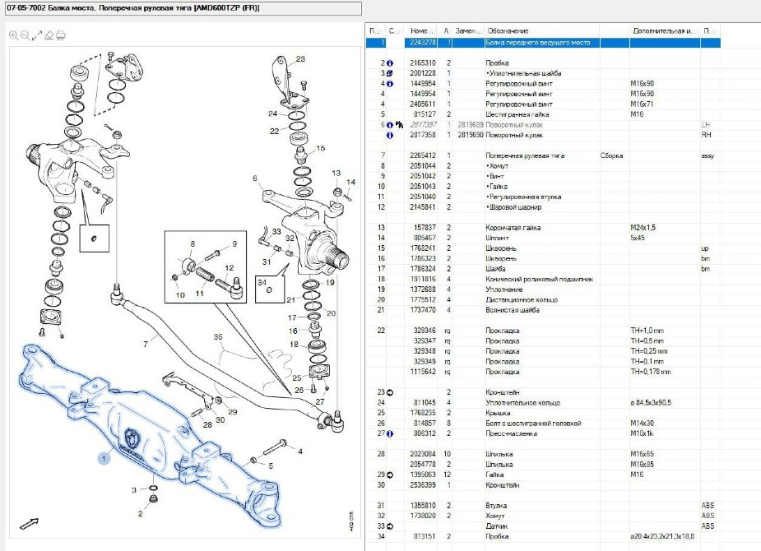Screen dimensions: 761x551
Task: Open info icon for part 2165310
Action: click(x=390, y=63)
